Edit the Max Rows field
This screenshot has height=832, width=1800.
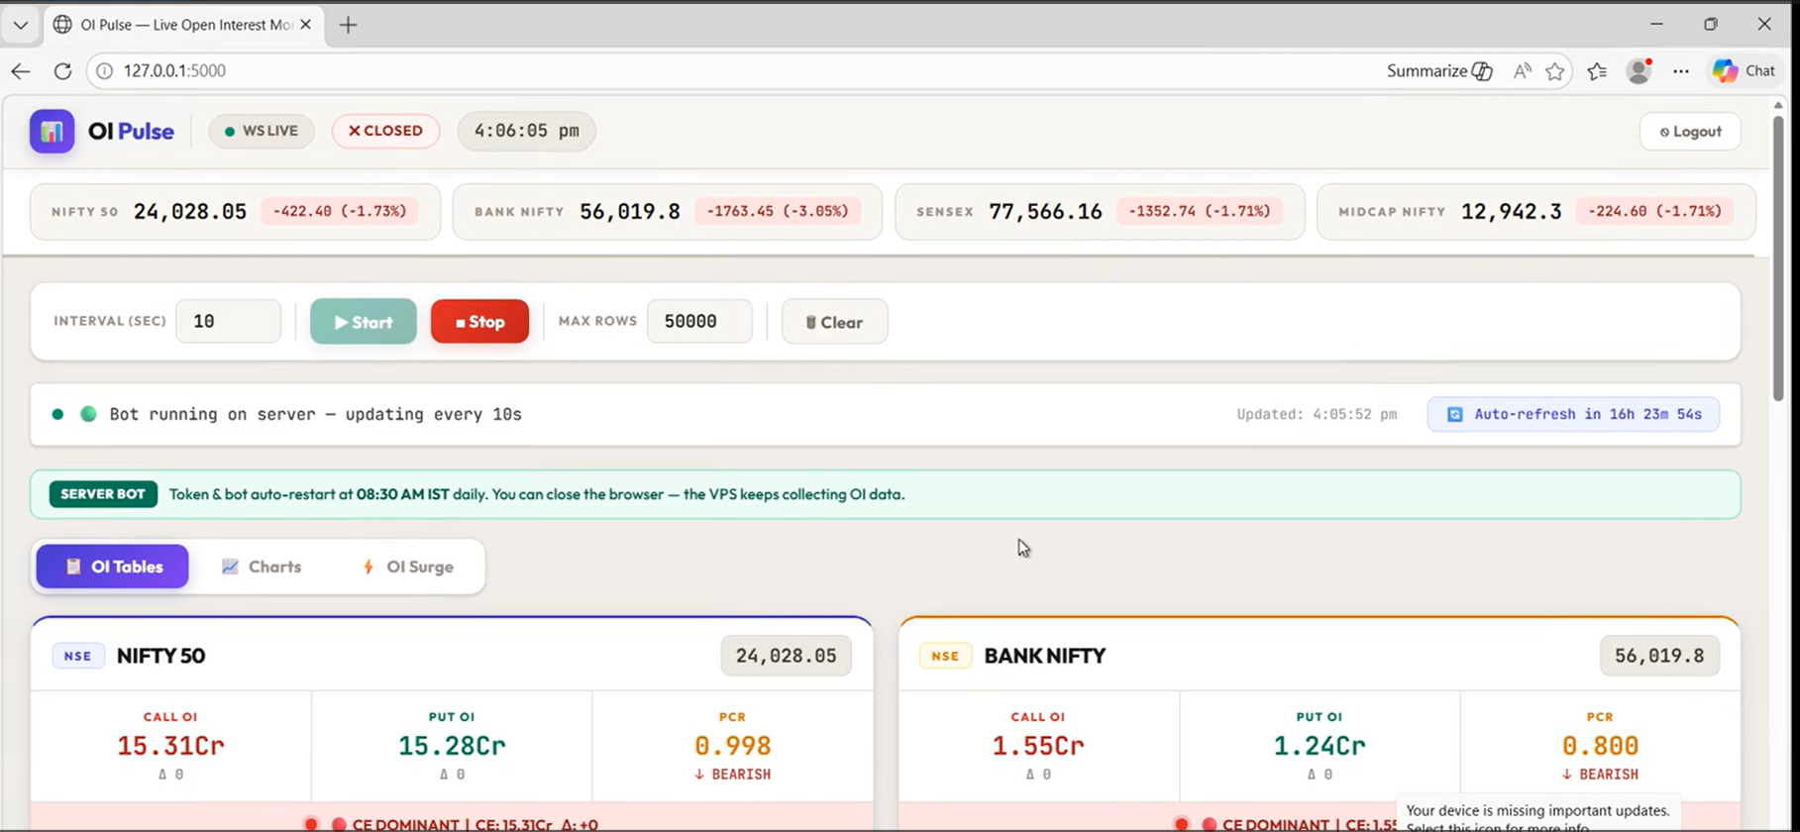coord(699,322)
